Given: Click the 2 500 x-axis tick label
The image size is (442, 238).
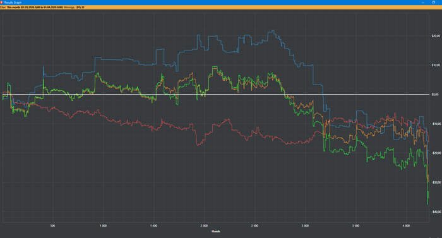Looking at the screenshot, I should 254,226.
